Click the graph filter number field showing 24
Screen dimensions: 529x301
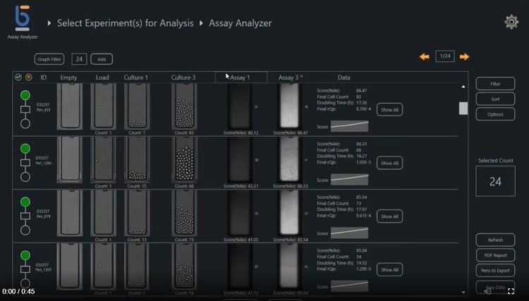pyautogui.click(x=79, y=59)
